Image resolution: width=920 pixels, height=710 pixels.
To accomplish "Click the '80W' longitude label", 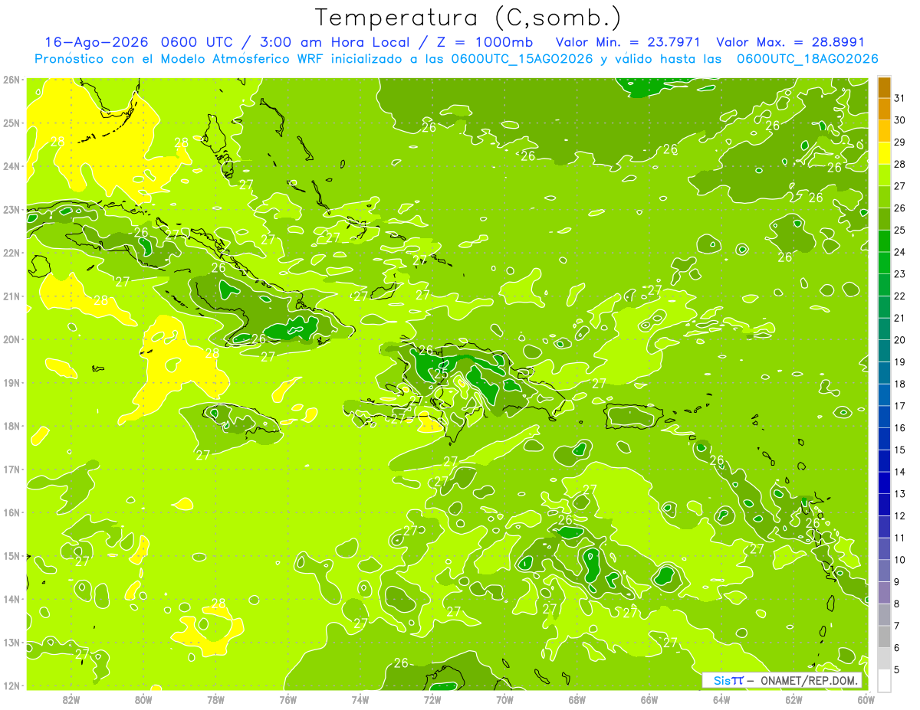I will click(143, 699).
